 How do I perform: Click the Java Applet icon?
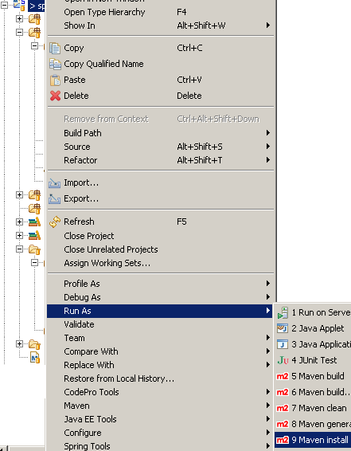(x=283, y=328)
